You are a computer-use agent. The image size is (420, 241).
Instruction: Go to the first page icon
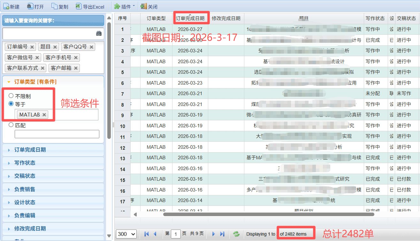pos(147,234)
